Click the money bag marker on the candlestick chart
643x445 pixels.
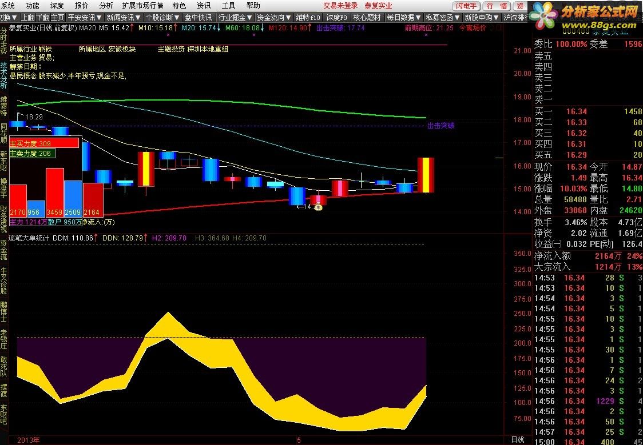[319, 207]
